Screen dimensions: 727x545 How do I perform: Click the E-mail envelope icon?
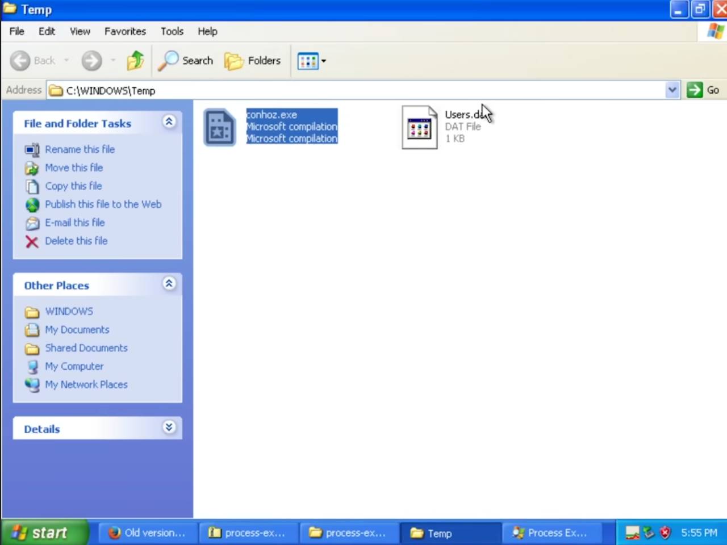pos(32,223)
